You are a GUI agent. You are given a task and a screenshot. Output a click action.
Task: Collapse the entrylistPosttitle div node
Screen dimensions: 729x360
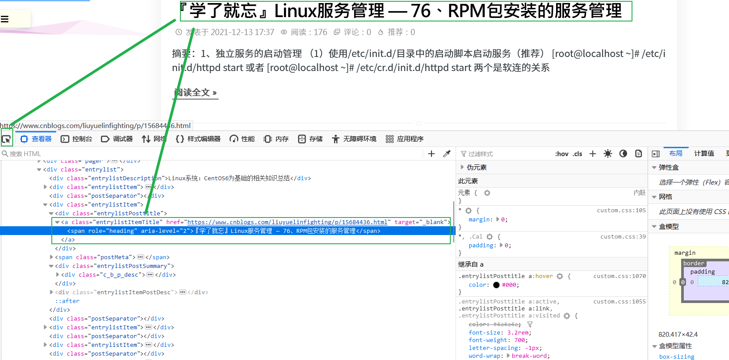(51, 214)
